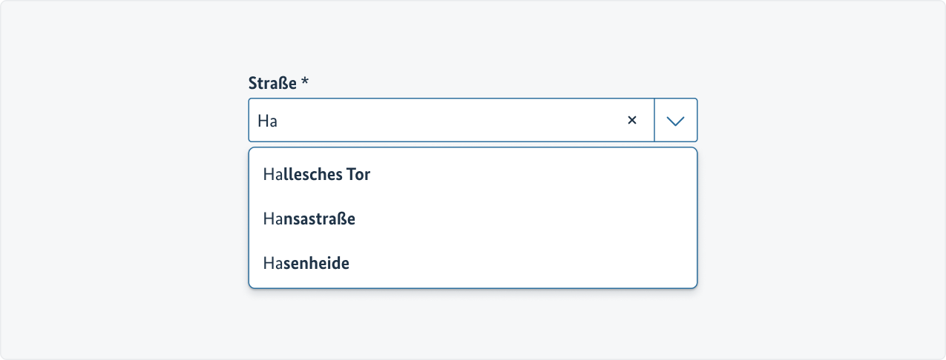
Task: Clear the Straße input with the × icon
Action: [x=632, y=120]
